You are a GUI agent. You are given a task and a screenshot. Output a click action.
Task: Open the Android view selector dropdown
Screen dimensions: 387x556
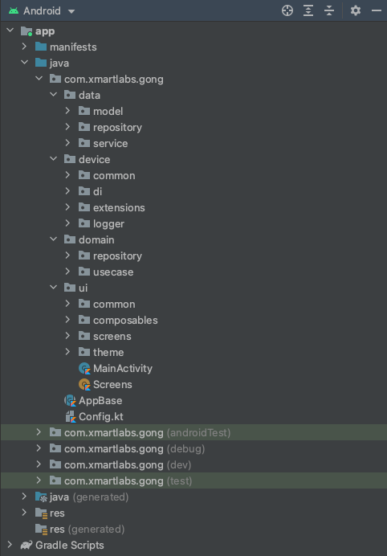click(x=43, y=11)
